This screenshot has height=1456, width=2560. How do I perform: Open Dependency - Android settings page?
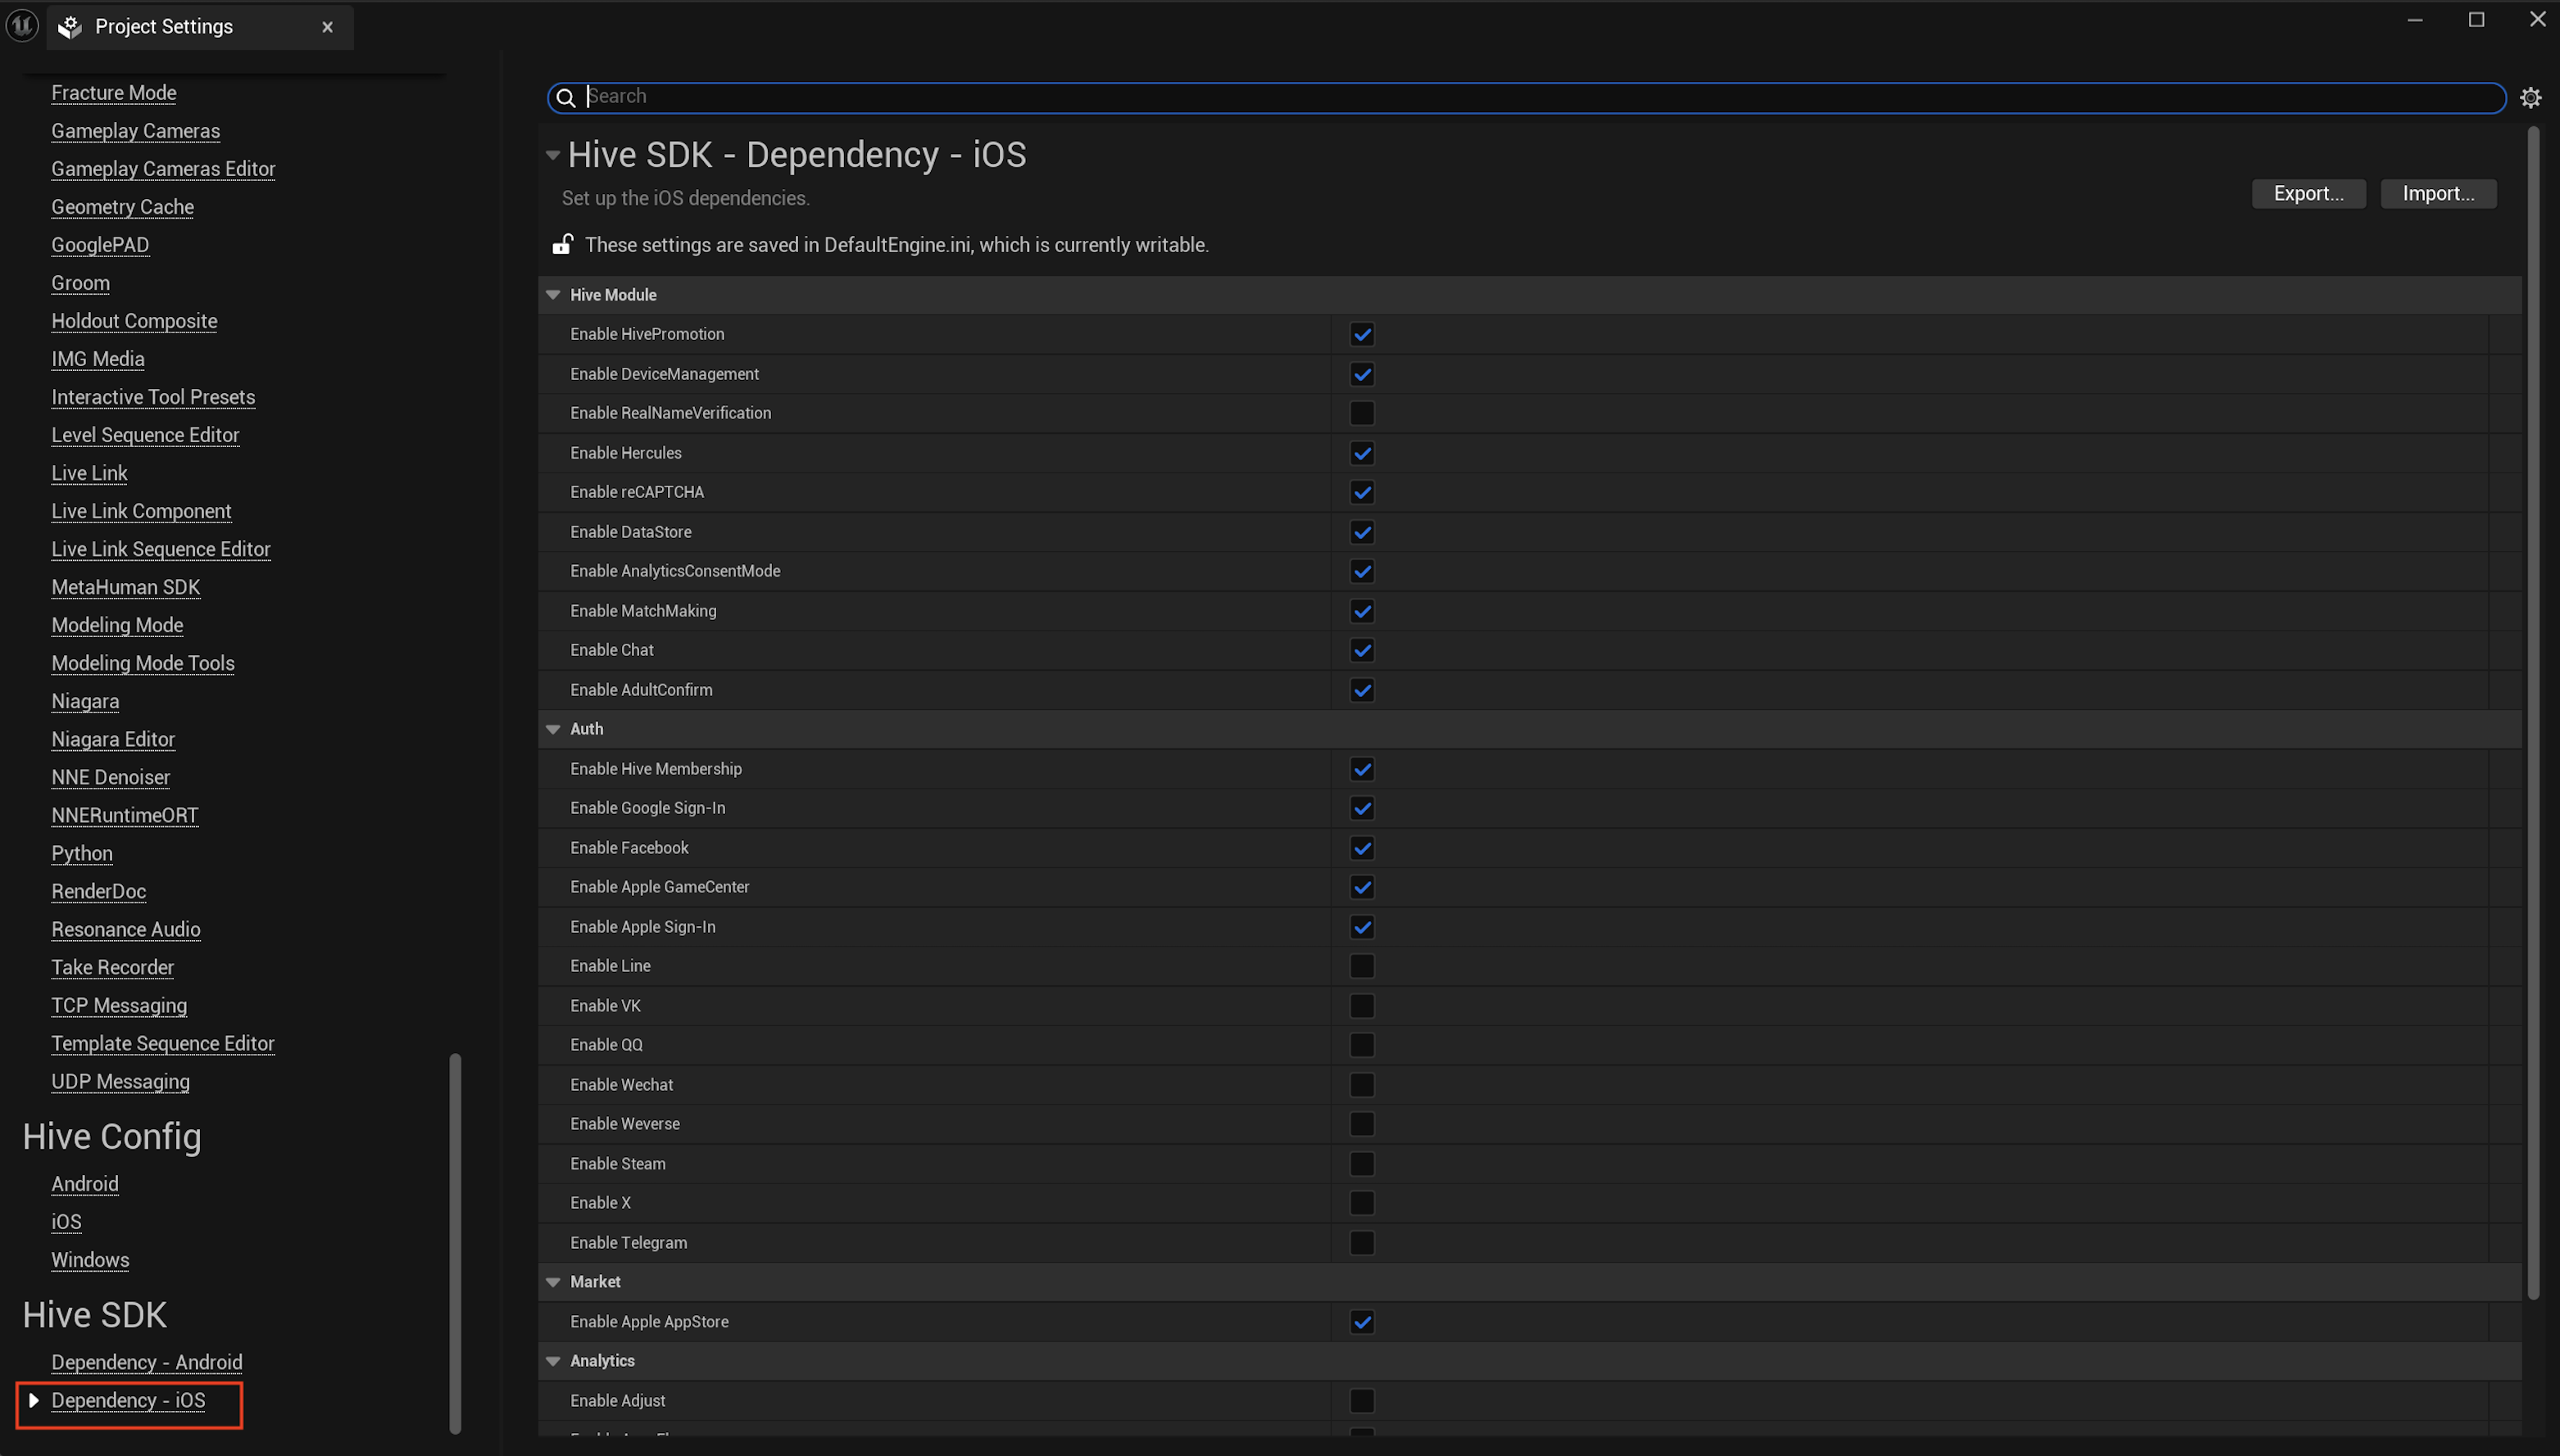147,1362
